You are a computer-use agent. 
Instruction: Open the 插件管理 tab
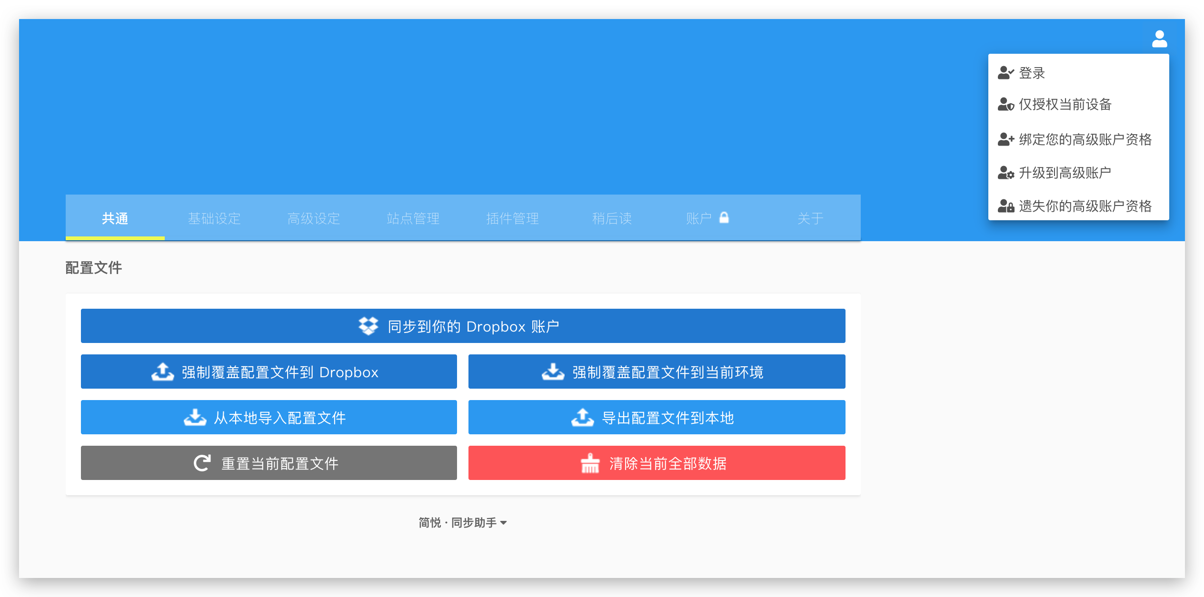coord(513,218)
